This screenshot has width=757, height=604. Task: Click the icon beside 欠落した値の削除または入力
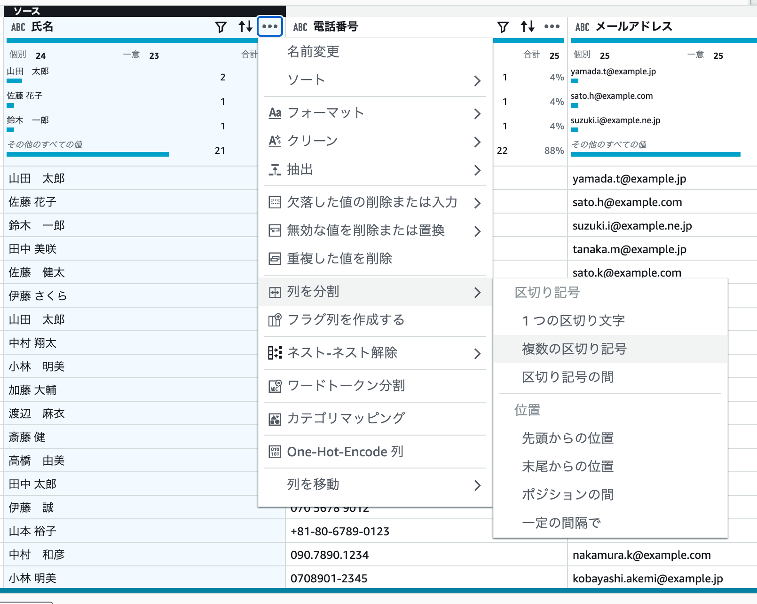[275, 202]
